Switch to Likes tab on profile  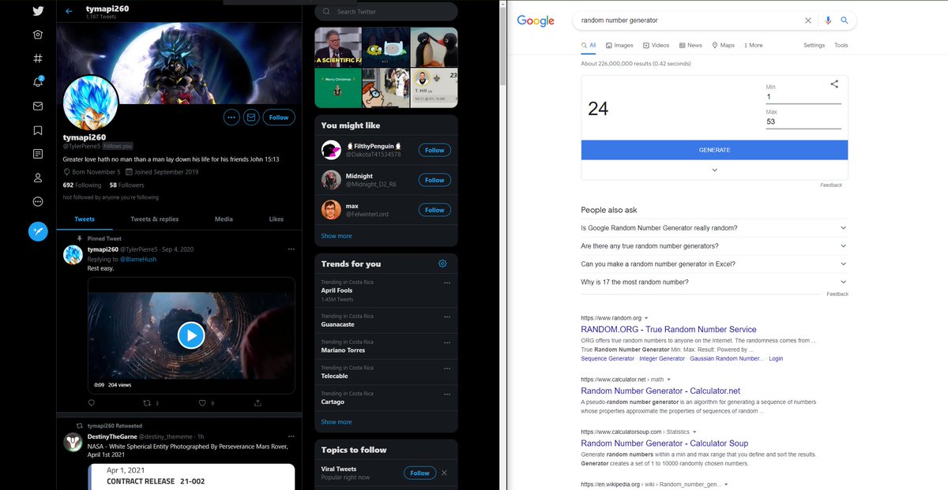[x=276, y=219]
